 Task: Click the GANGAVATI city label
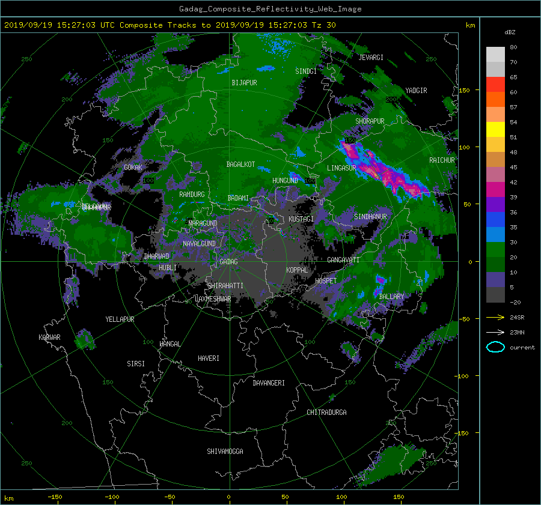(343, 260)
